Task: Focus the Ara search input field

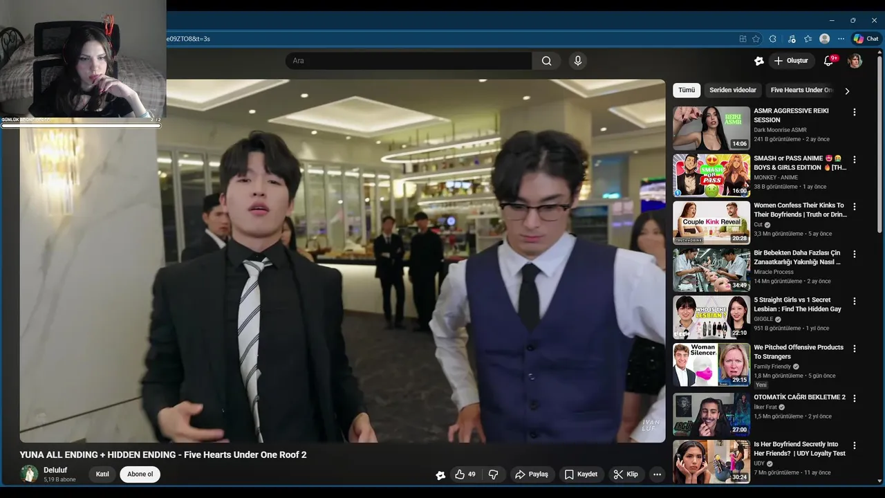Action: 409,61
